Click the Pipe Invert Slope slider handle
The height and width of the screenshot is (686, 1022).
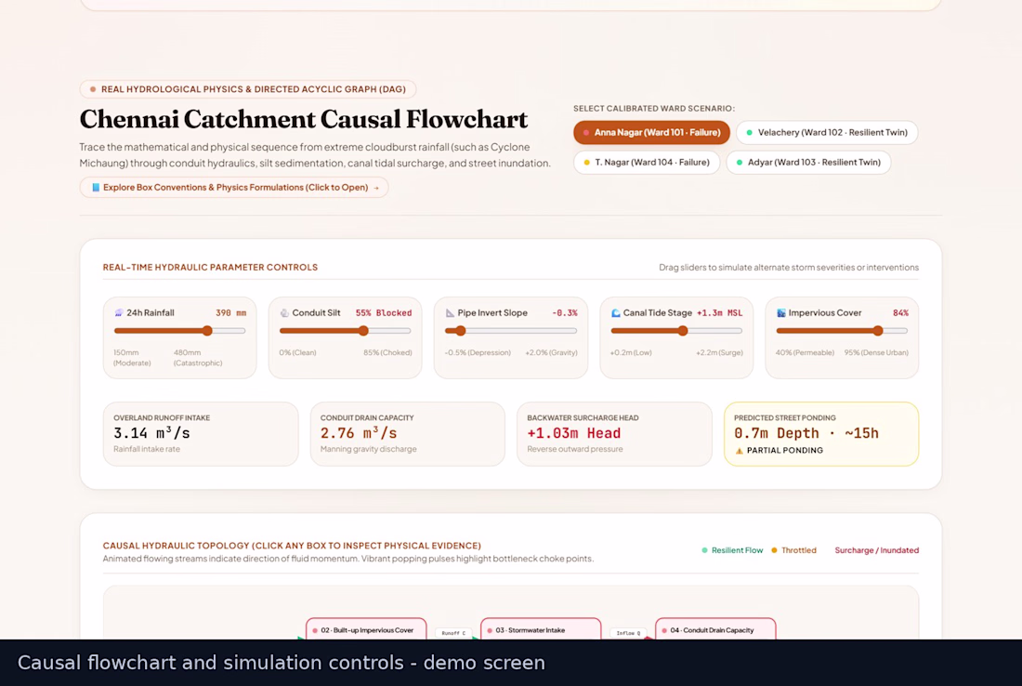coord(460,331)
